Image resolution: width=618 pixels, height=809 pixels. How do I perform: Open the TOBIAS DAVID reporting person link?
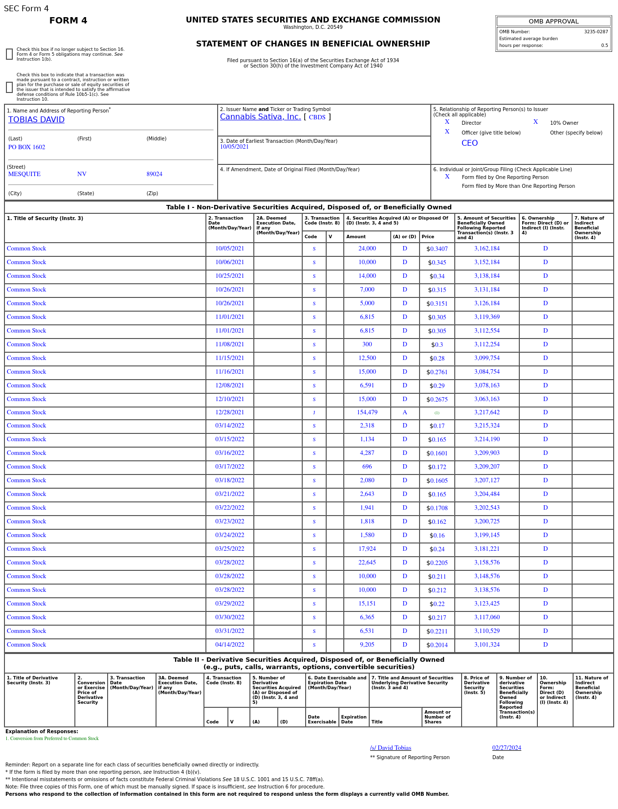coord(36,120)
